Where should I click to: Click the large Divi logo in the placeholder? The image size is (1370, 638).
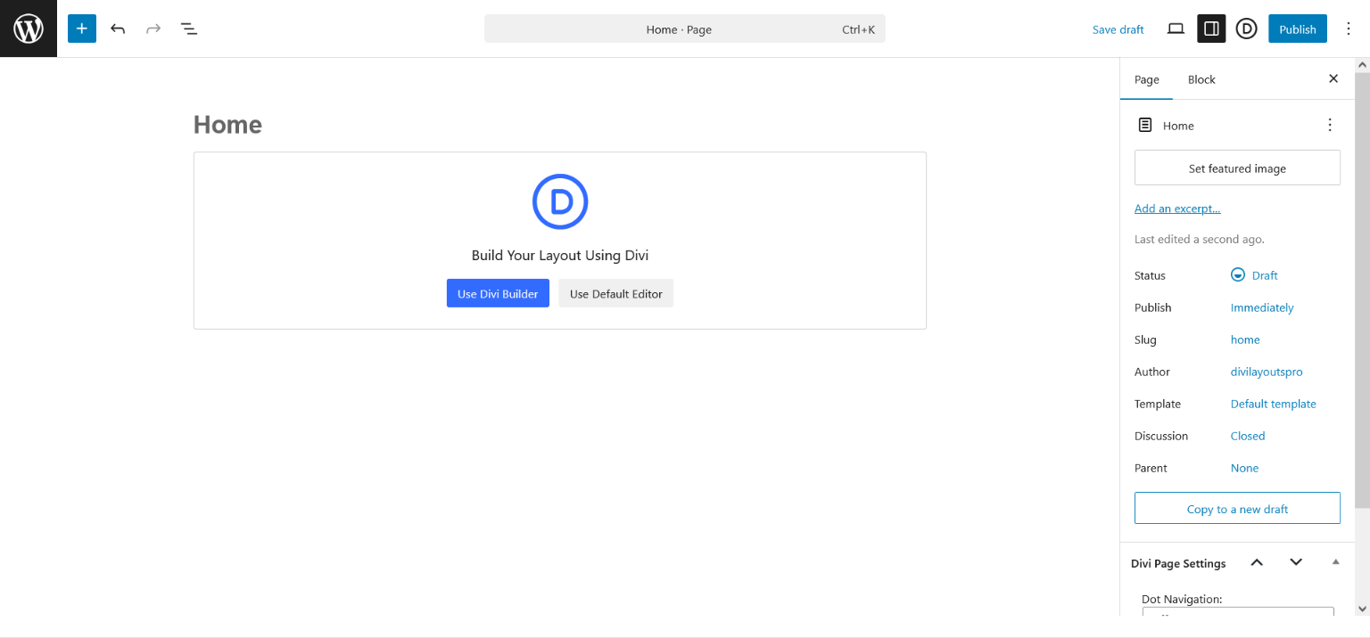click(x=560, y=202)
